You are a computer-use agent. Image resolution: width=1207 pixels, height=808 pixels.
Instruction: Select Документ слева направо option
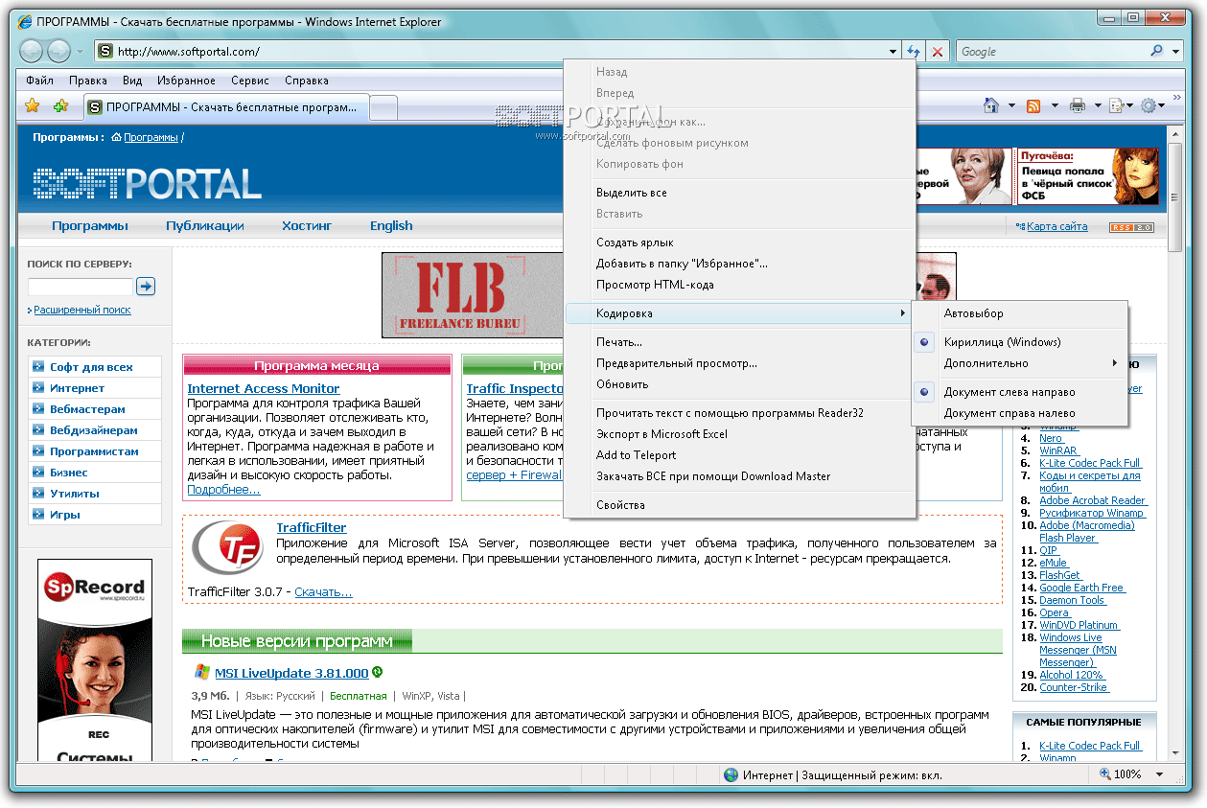1020,392
